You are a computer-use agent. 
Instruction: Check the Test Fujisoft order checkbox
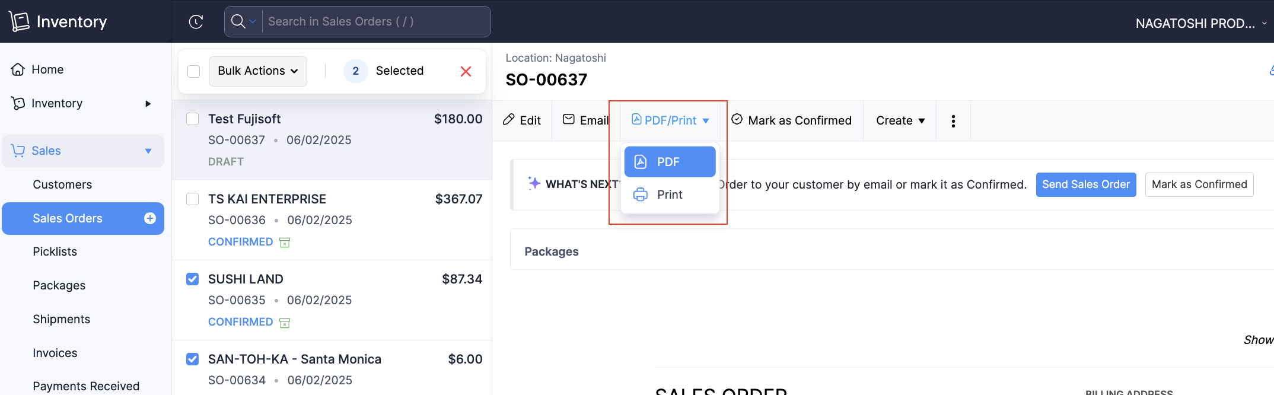(x=193, y=119)
